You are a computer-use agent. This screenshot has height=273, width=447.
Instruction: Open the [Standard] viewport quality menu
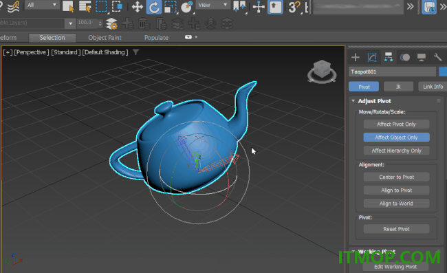tap(66, 52)
